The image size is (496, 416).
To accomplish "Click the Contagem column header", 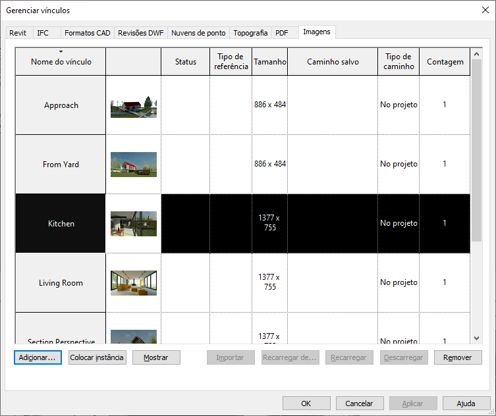I will click(x=445, y=62).
